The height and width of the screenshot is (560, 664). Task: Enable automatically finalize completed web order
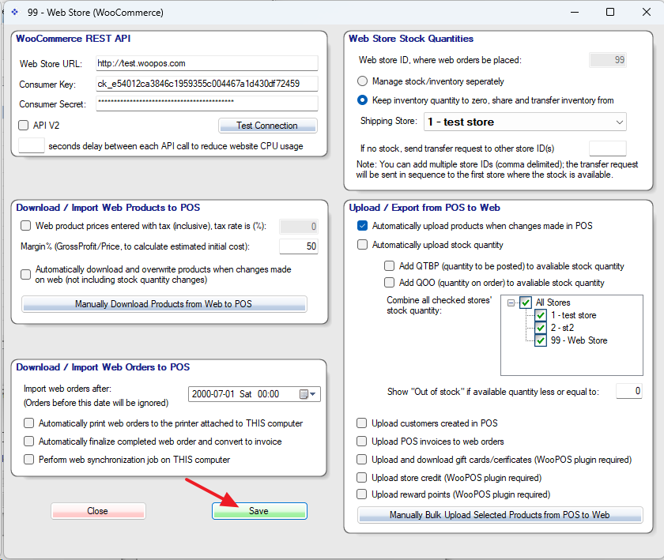tap(28, 442)
